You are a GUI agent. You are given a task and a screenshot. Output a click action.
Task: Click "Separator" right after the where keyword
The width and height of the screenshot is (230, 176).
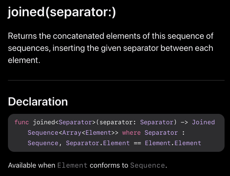[161, 133]
